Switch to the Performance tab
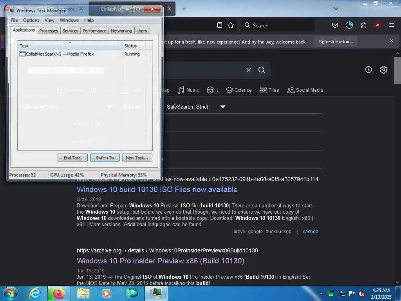This screenshot has width=401, height=301. (x=94, y=31)
